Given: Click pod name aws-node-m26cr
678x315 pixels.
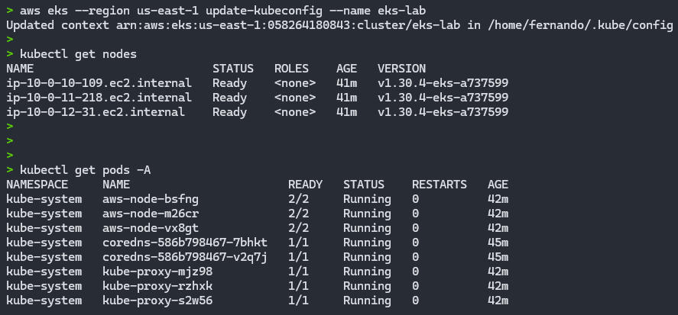Looking at the screenshot, I should click(x=151, y=214).
